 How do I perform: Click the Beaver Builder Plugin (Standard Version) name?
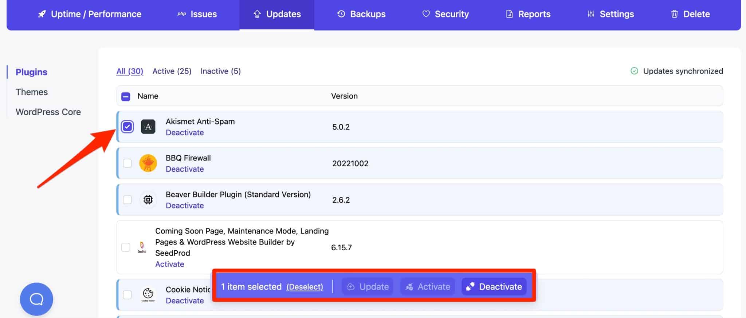tap(238, 194)
